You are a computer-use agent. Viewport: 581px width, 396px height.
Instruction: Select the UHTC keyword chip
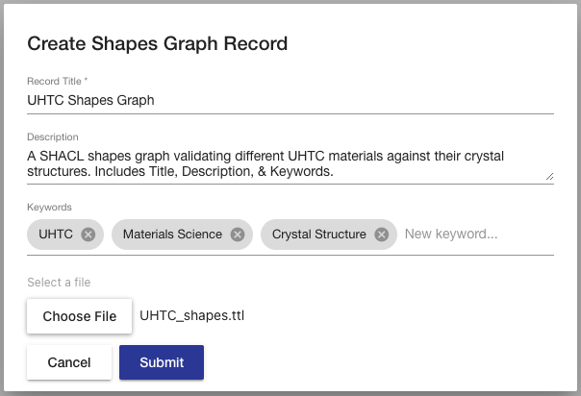point(55,235)
